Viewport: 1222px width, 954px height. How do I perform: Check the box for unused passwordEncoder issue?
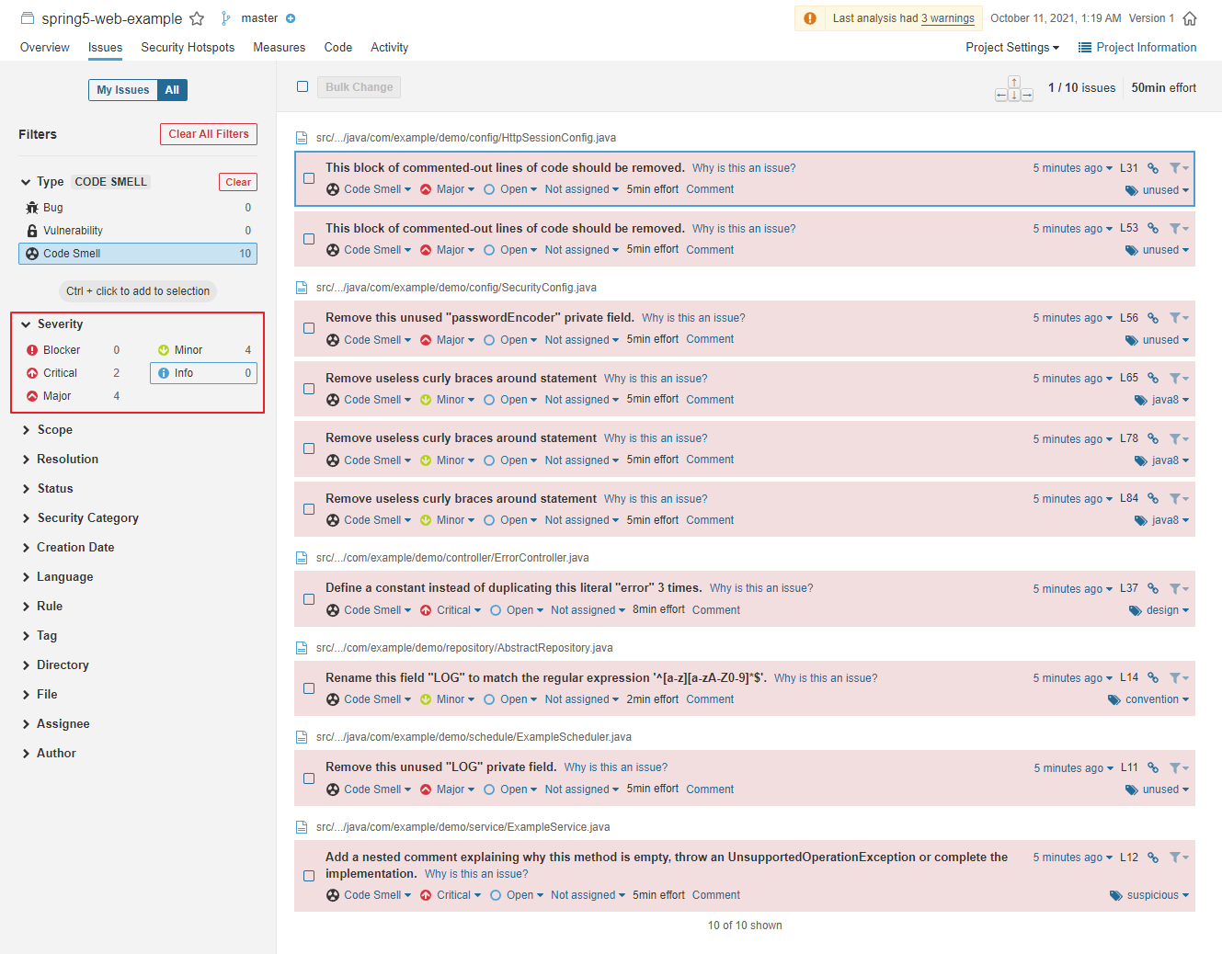(309, 328)
